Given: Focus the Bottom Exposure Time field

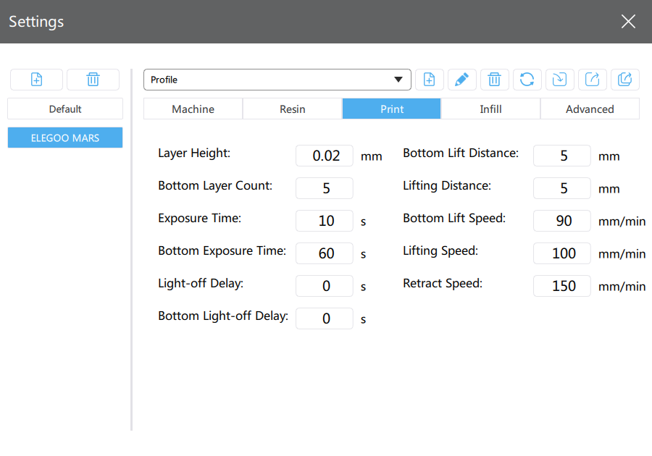Looking at the screenshot, I should [x=325, y=253].
